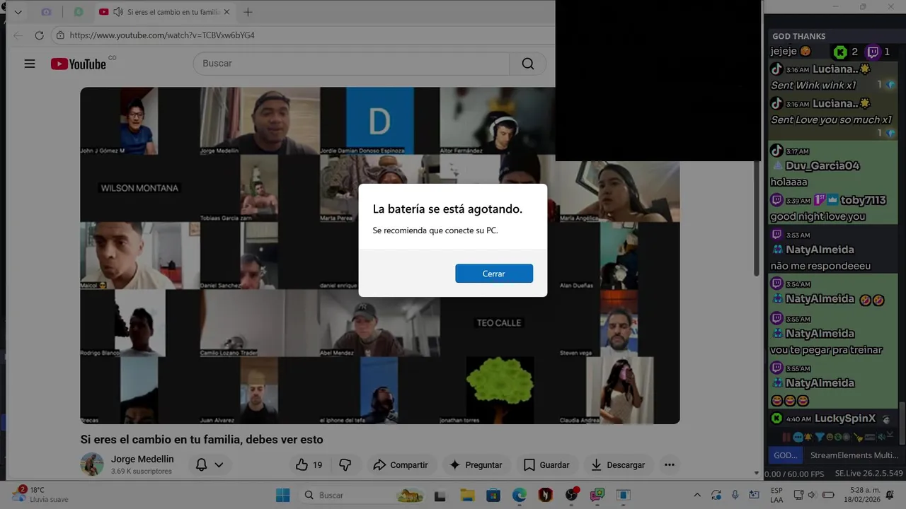This screenshot has height=509, width=906.
Task: Mute the tab via speaker icon
Action: [117, 12]
